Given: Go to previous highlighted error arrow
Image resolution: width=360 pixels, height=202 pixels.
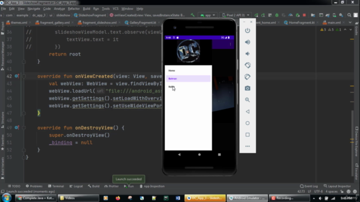Looking at the screenshot, I should point(345,30).
